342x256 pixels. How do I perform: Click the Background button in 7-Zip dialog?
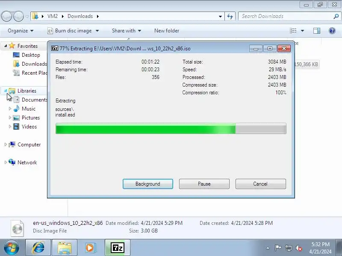coord(148,184)
